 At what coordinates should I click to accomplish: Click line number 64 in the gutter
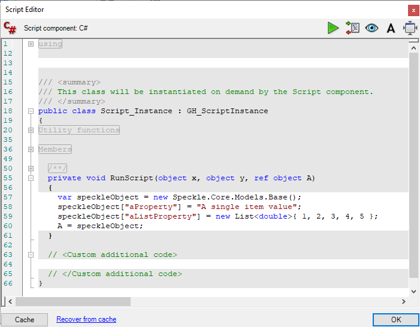(x=8, y=265)
